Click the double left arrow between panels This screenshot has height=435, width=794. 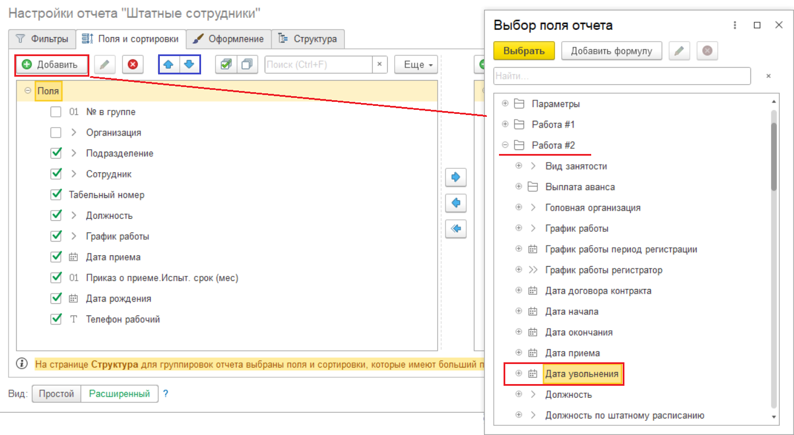tap(456, 228)
